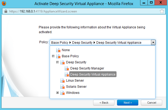The image size is (168, 110).
Task: Click the Next button
Action: pos(128,103)
